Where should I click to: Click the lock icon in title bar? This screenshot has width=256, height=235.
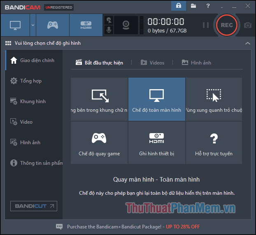click(x=179, y=6)
